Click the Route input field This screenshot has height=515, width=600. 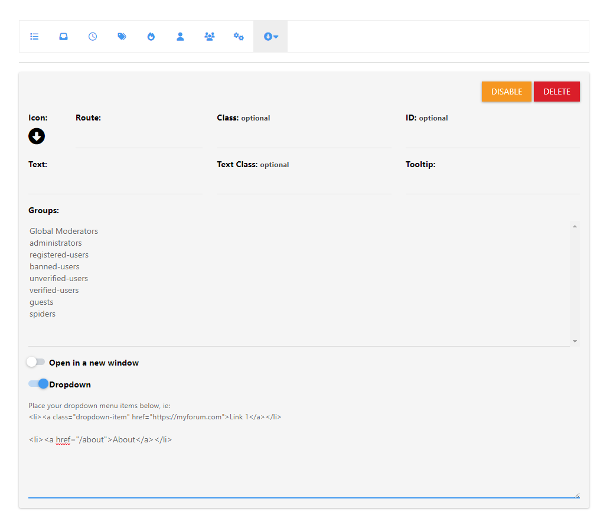139,138
